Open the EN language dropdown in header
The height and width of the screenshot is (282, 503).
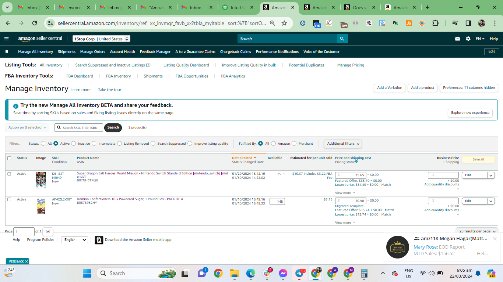(x=480, y=39)
